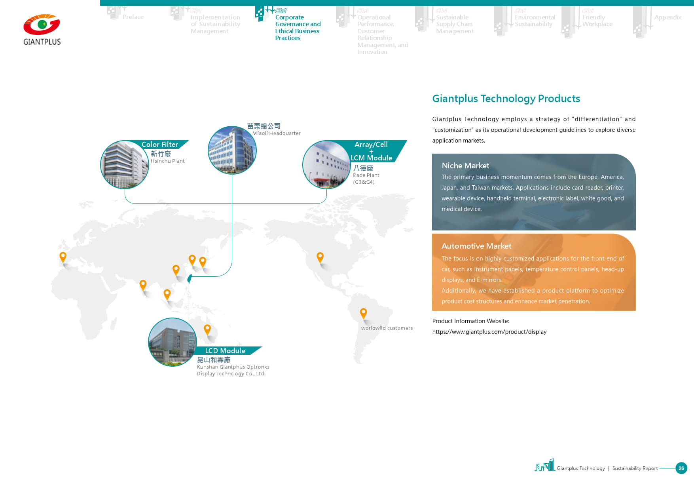Click the Automotive Market heading
This screenshot has width=694, height=491.
coord(476,246)
